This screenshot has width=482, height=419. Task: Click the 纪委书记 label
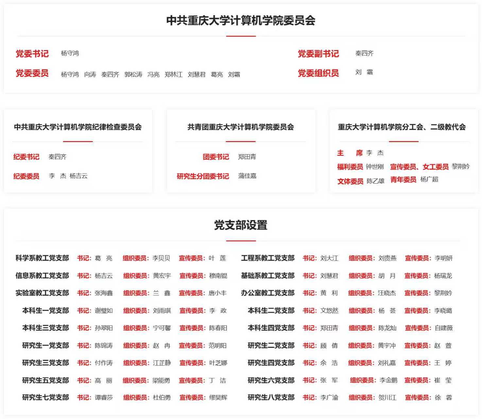26,157
